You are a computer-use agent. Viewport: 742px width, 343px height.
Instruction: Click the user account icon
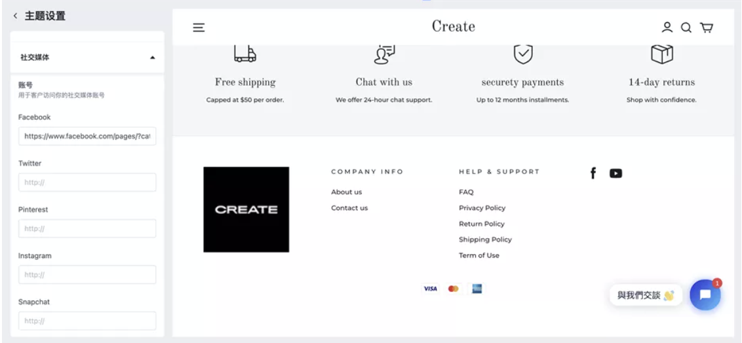667,27
